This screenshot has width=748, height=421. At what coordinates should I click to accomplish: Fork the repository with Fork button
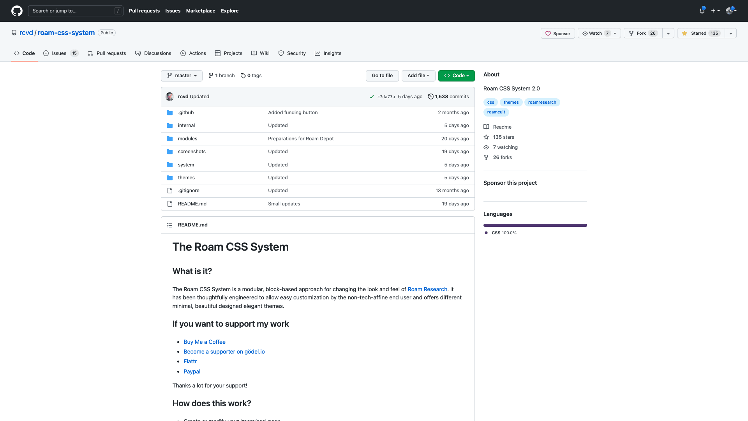[x=643, y=34]
